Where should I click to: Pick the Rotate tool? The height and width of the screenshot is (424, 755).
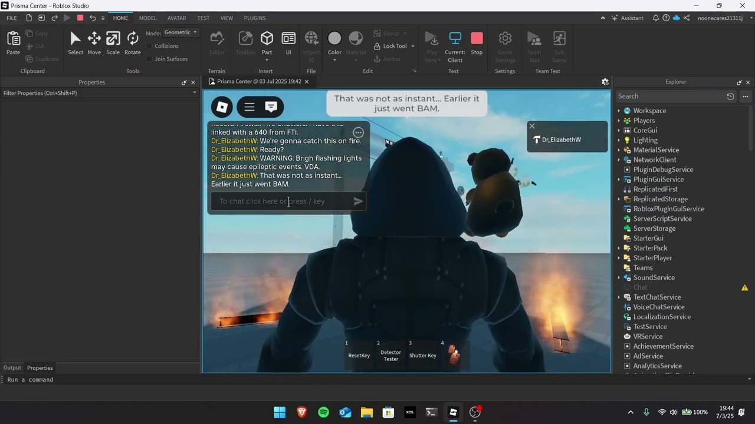(133, 44)
